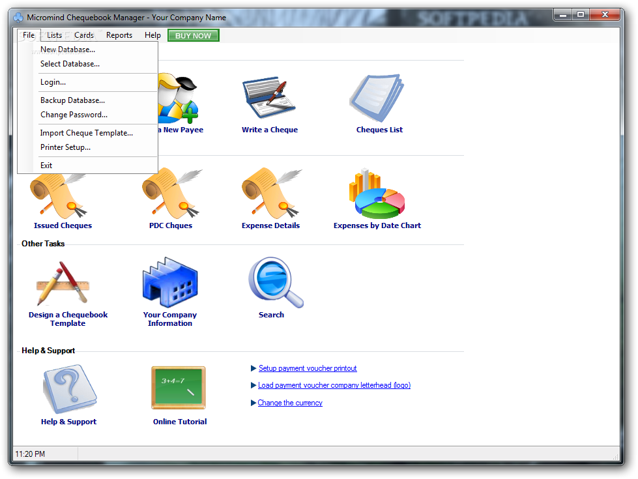Screen dimensions: 638x479
Task: Click the PDC Chques label
Action: [x=171, y=225]
